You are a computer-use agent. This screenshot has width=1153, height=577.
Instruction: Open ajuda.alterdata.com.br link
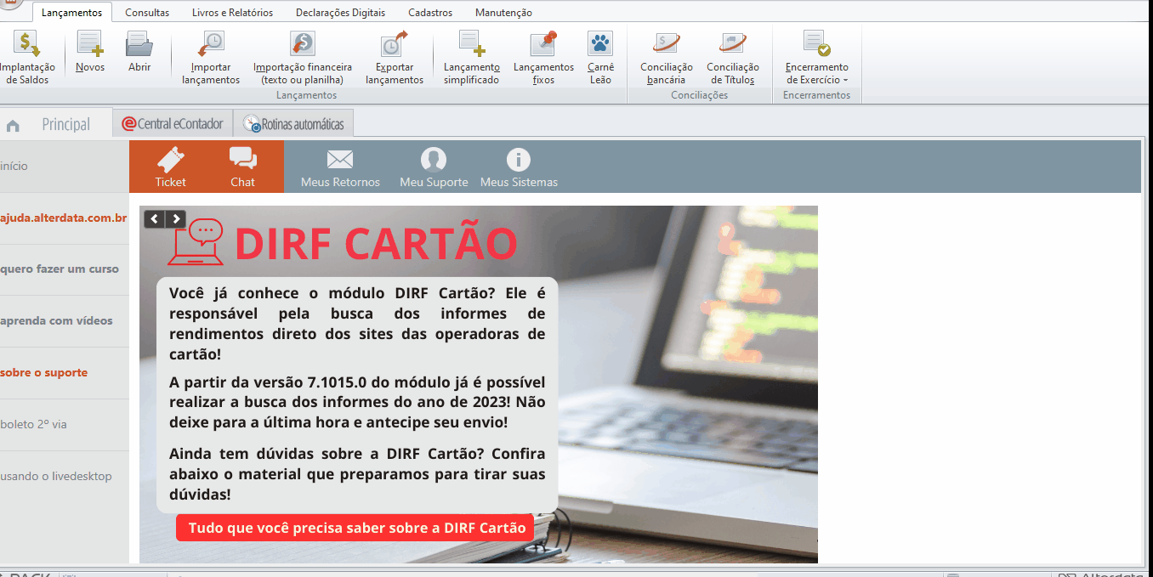click(x=65, y=218)
